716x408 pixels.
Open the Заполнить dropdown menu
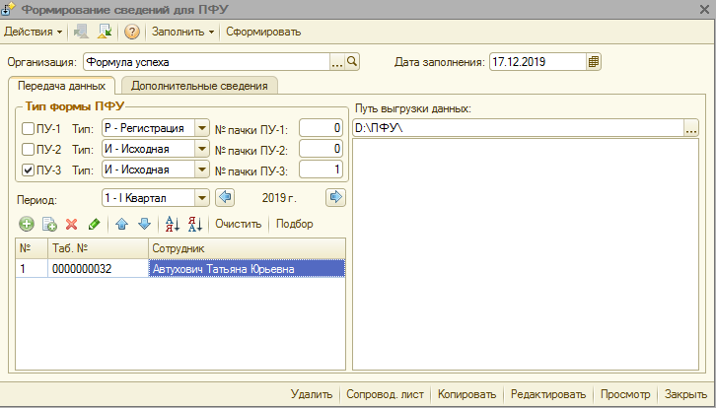pos(182,32)
